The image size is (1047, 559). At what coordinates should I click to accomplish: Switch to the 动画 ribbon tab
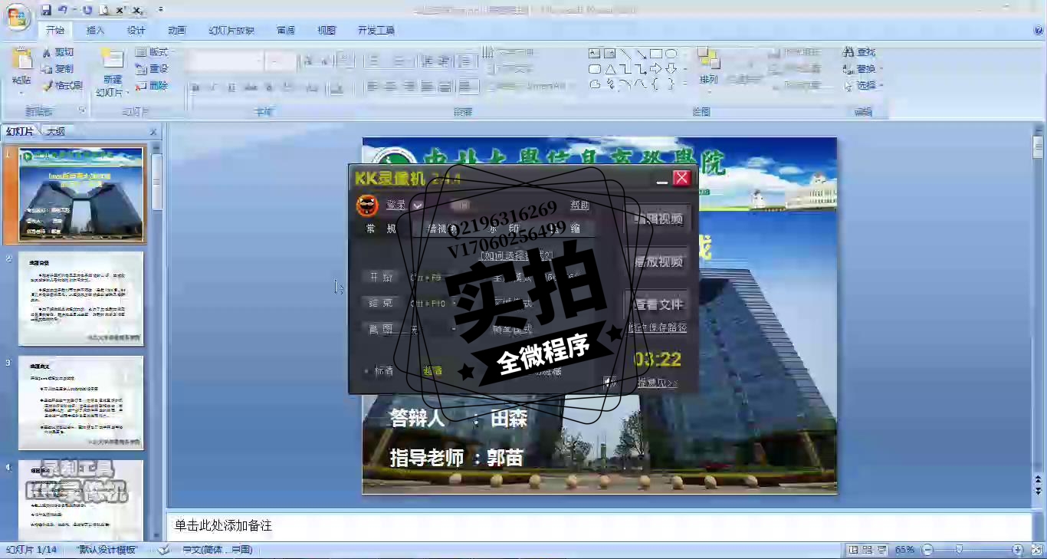[x=177, y=31]
